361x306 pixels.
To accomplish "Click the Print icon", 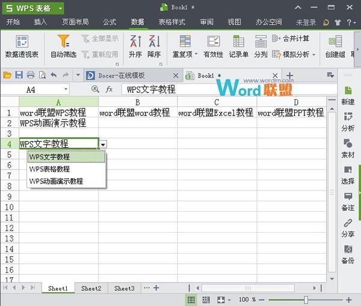I will [31, 75].
